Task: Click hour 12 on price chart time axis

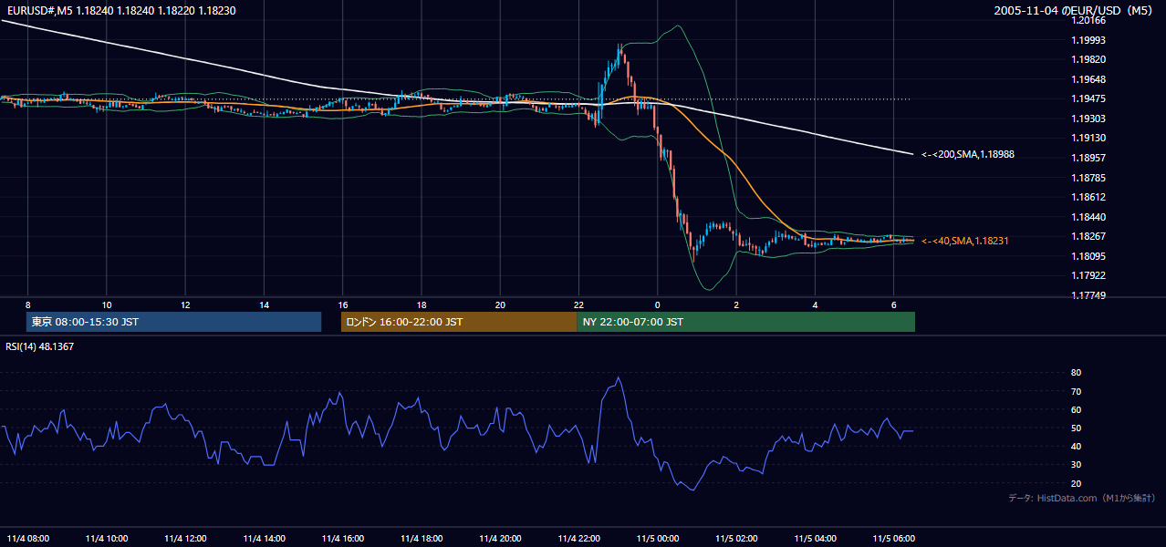Action: click(185, 305)
